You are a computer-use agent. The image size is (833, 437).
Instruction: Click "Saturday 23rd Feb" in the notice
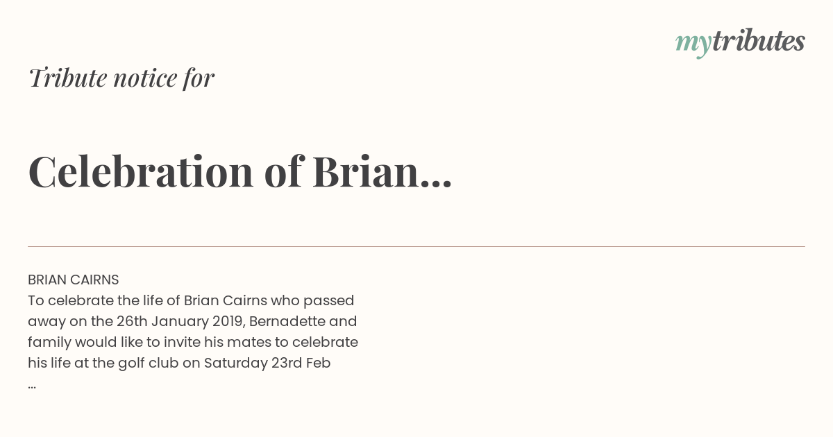(267, 363)
